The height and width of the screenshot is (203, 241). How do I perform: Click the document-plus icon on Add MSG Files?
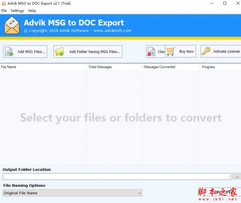pyautogui.click(x=9, y=52)
